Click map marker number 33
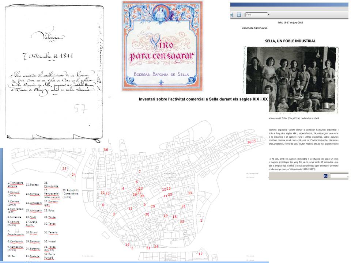351x263 pixels. pos(190,193)
